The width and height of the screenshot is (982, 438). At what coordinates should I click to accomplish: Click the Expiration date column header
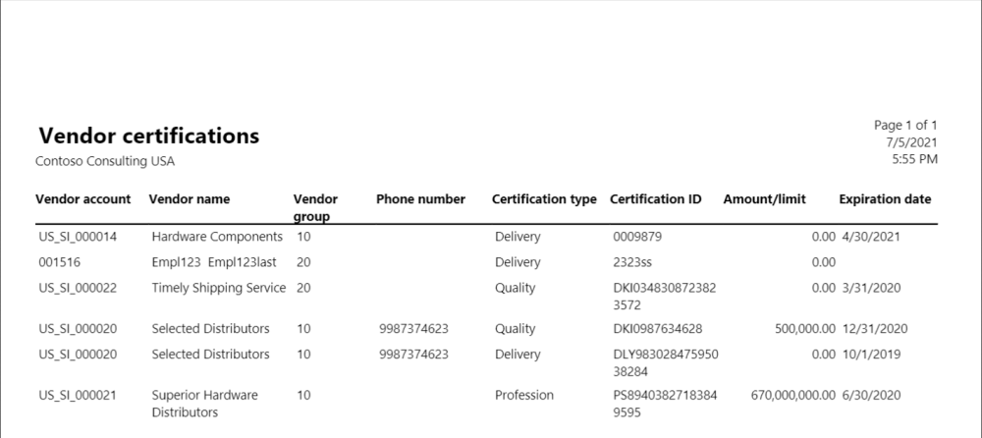[x=885, y=199]
